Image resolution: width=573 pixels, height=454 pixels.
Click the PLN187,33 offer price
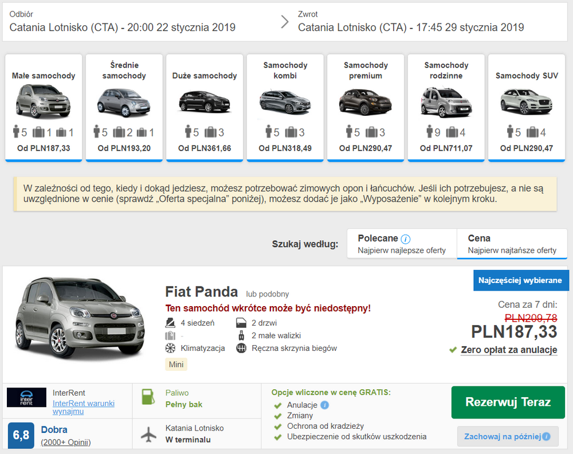[x=514, y=332]
